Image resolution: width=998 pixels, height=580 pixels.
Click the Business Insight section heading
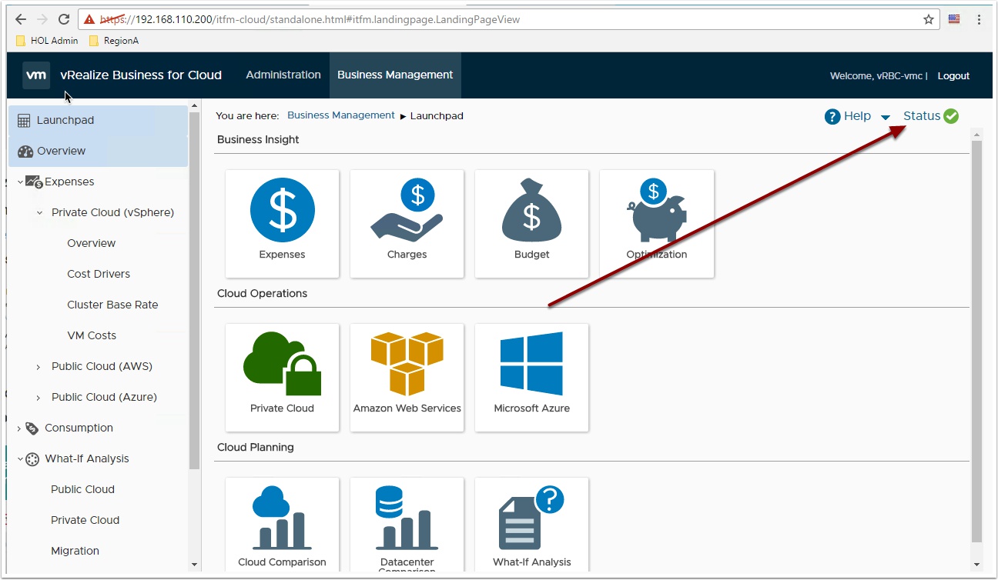pyautogui.click(x=258, y=139)
